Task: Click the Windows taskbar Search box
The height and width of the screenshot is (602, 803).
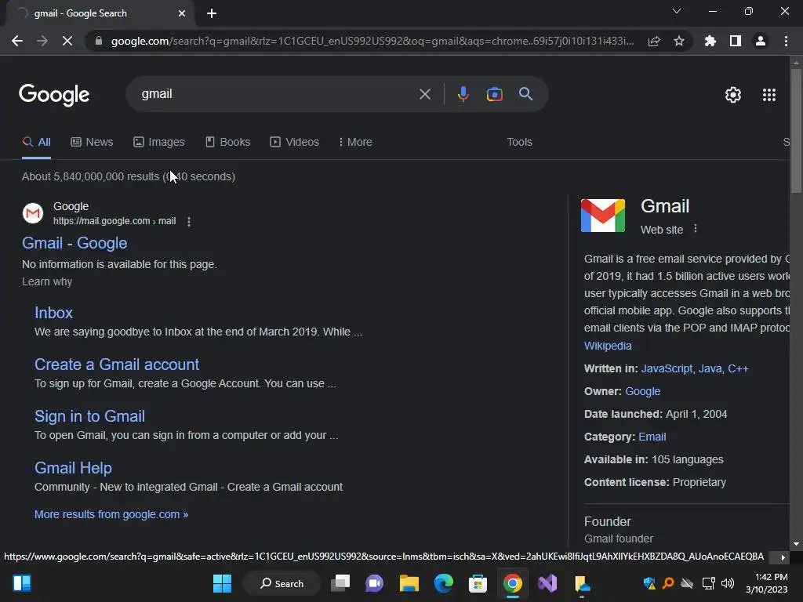Action: [x=282, y=583]
